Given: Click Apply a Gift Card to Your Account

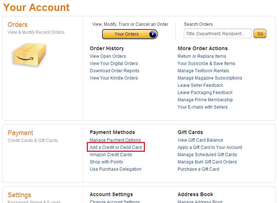Looking at the screenshot, I should click(x=210, y=147).
